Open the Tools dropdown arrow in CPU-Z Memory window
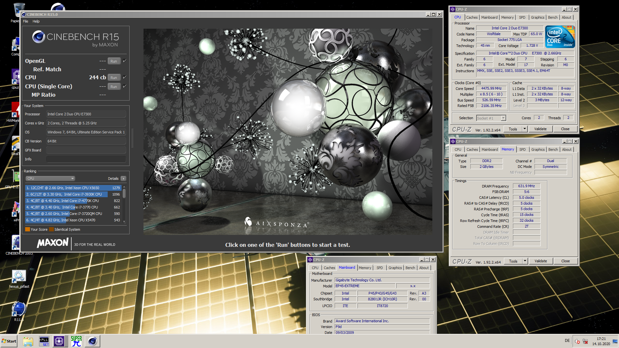Image resolution: width=619 pixels, height=348 pixels. [x=525, y=261]
